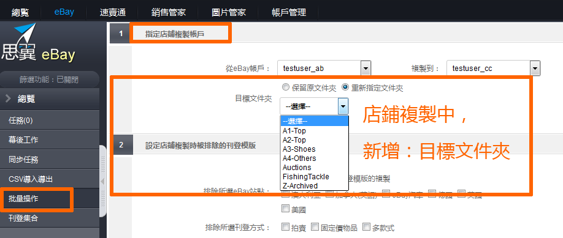Click the 目標文件夾 label
The height and width of the screenshot is (238, 563).
coord(253,99)
